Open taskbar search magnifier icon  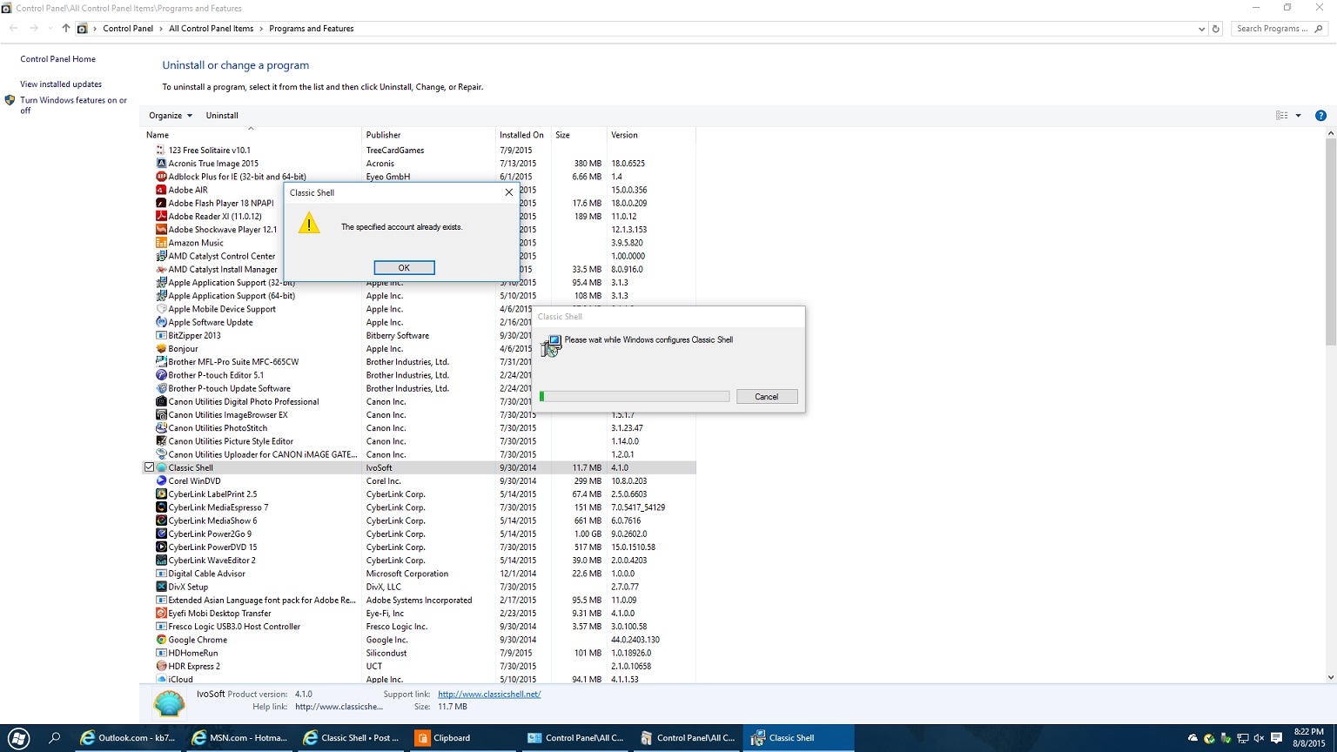pyautogui.click(x=55, y=738)
